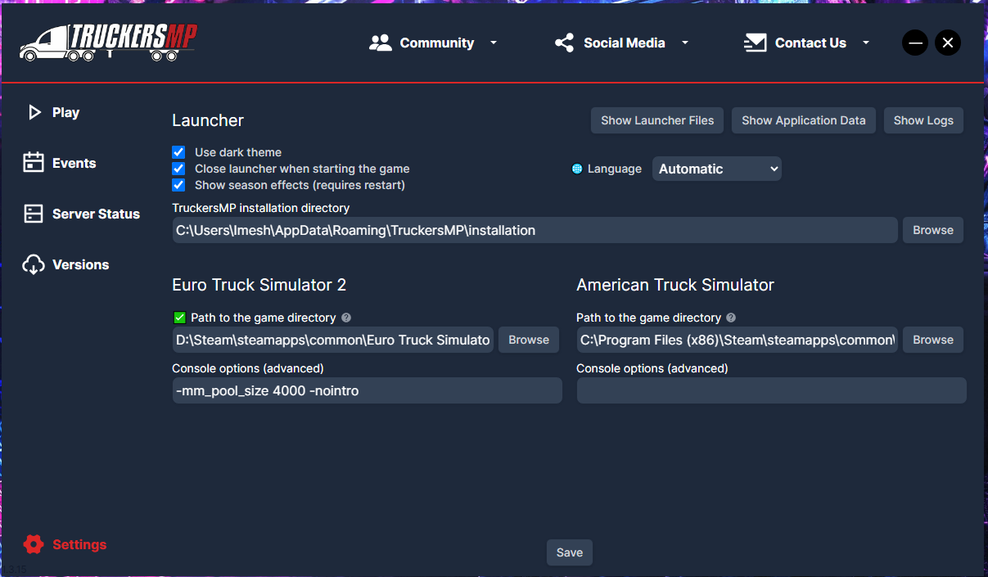Open the Server Status icon
The image size is (988, 577).
pyautogui.click(x=34, y=214)
